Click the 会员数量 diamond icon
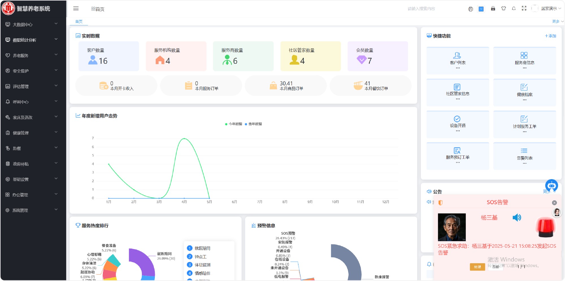 [x=362, y=60]
